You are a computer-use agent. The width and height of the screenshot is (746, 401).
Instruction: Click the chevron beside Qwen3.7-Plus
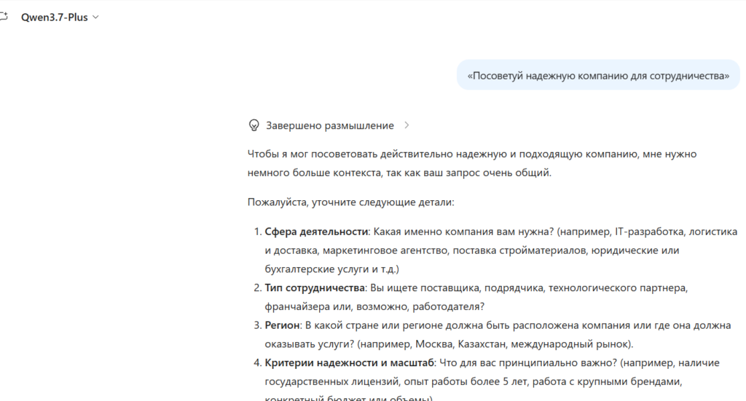[95, 17]
